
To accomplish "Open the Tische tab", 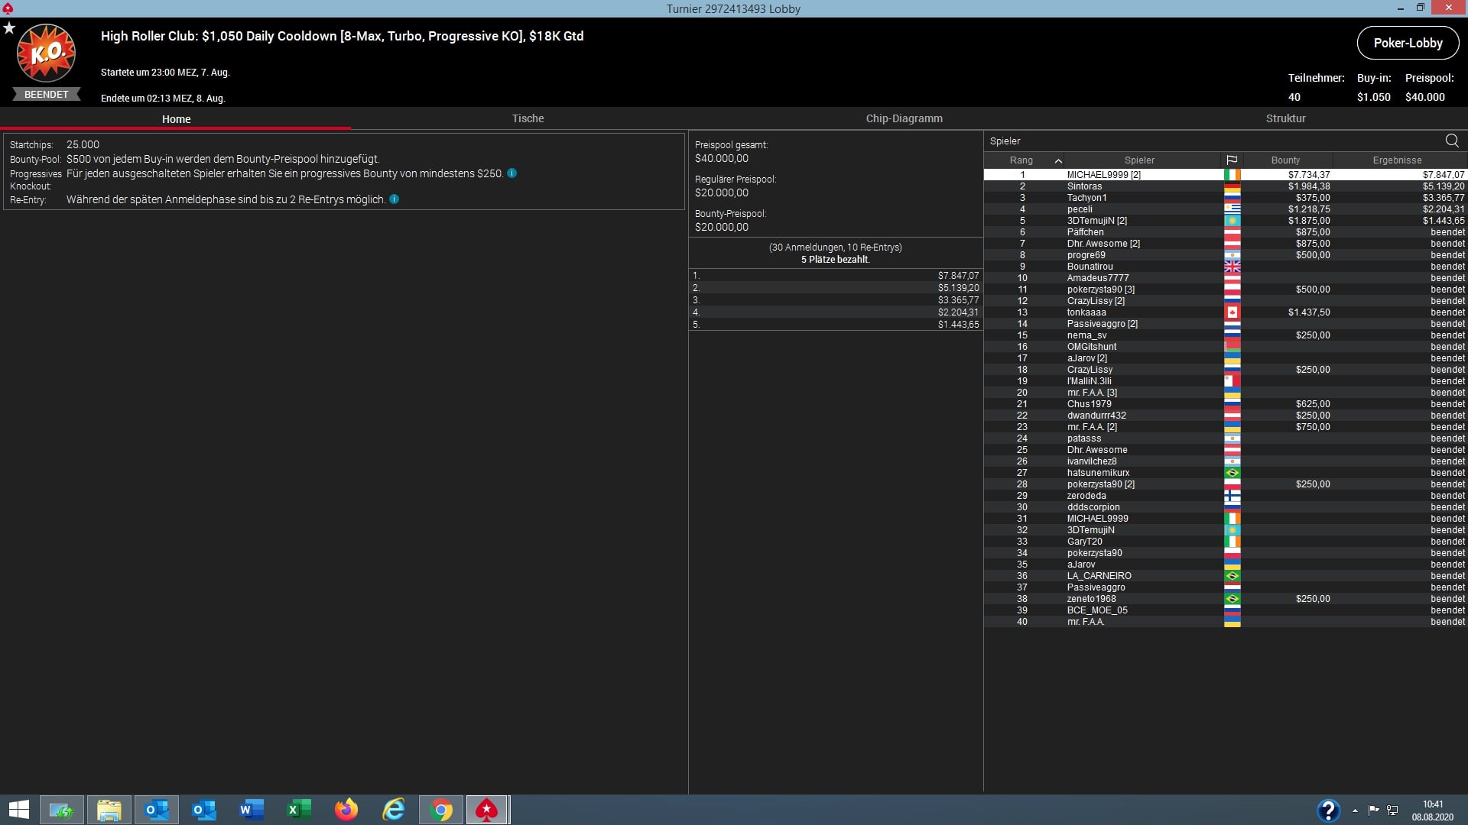I will (528, 118).
